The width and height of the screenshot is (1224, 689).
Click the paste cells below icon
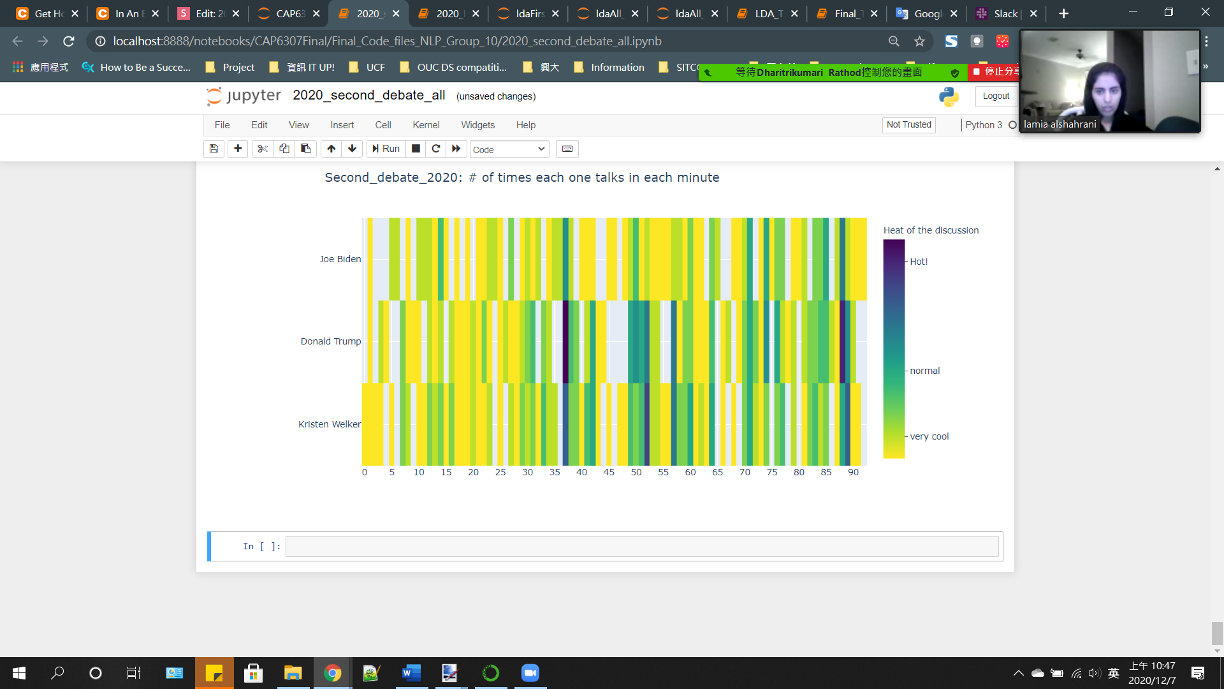306,149
